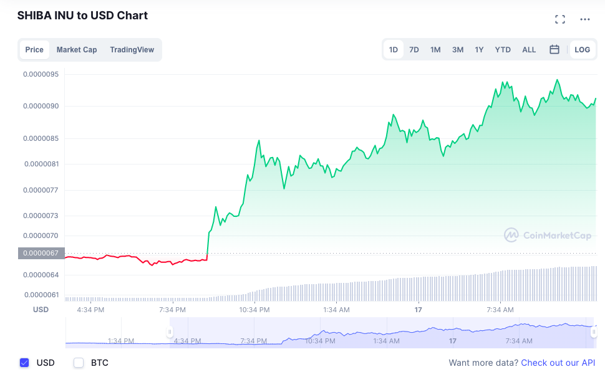Screen dimensions: 605x377
Task: Click the USD axis currency label
Action: 41,310
